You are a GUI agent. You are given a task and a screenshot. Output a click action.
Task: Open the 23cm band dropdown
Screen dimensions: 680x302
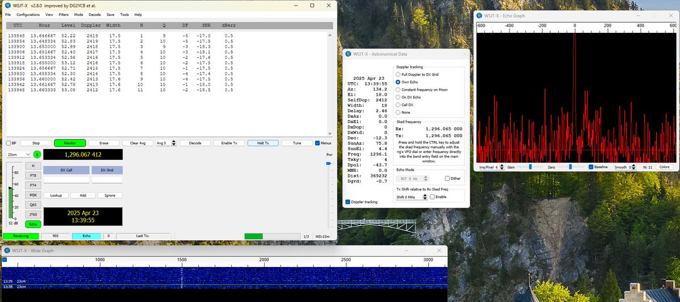point(19,154)
